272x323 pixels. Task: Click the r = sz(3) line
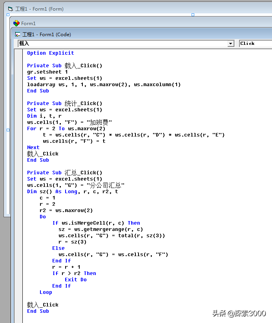(73, 242)
